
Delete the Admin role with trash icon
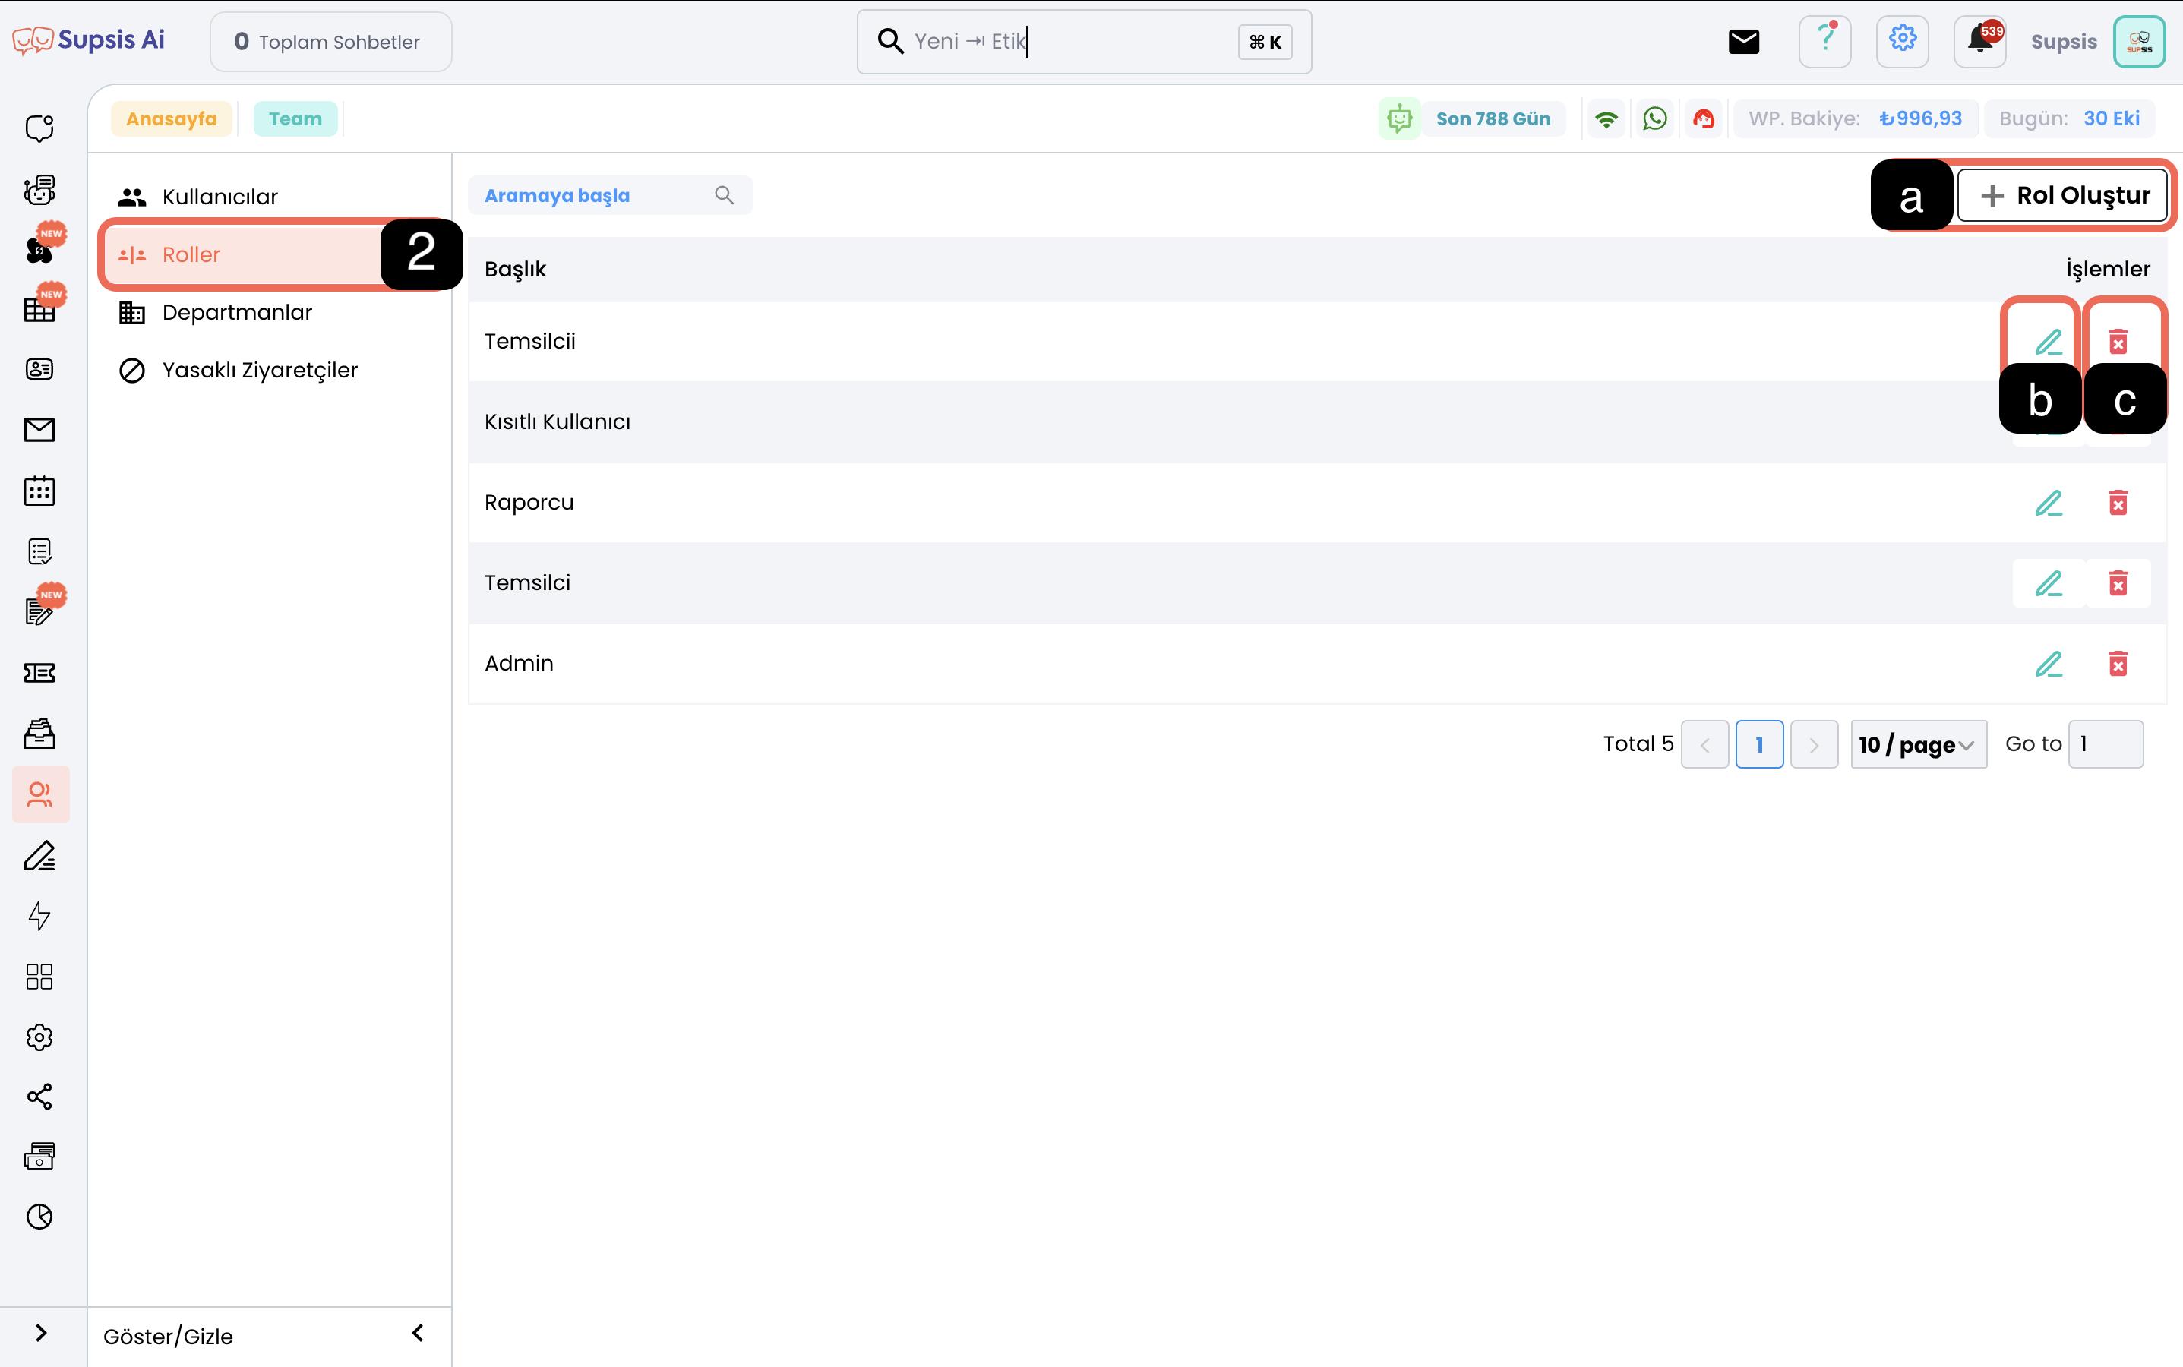point(2118,664)
